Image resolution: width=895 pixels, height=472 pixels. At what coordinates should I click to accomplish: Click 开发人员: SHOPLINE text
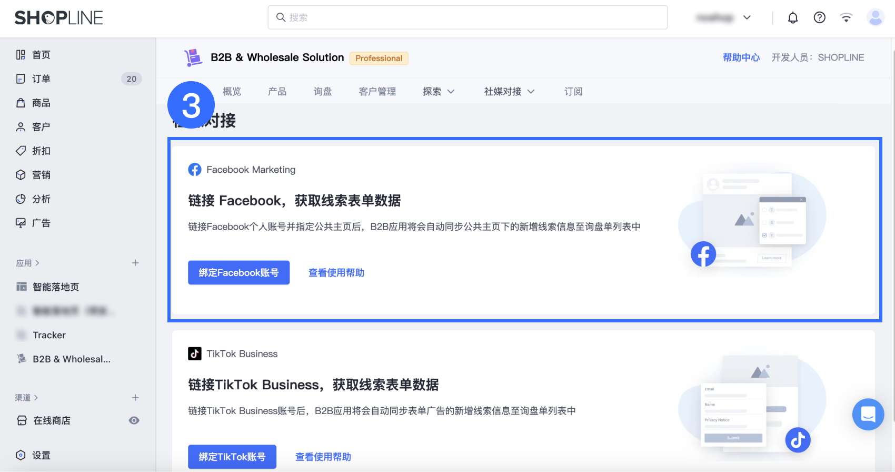[818, 57]
